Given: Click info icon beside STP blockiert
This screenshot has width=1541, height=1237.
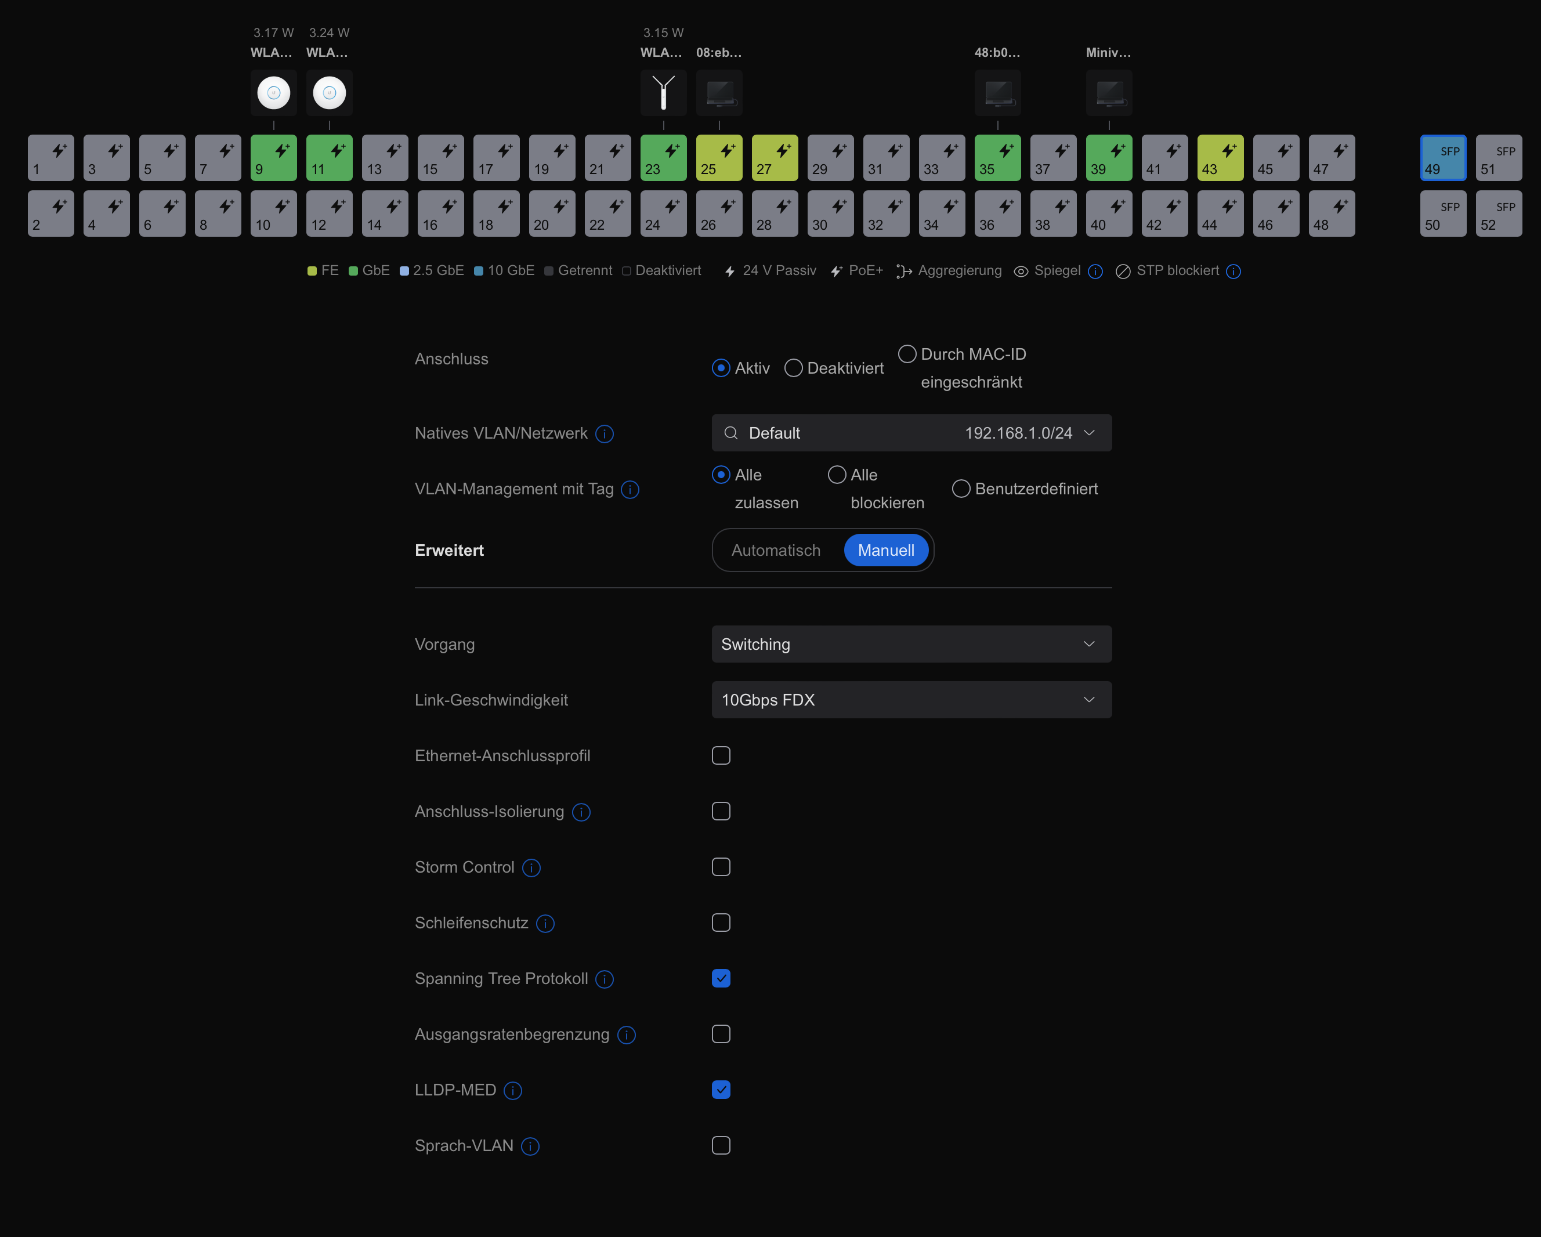Looking at the screenshot, I should pyautogui.click(x=1233, y=272).
